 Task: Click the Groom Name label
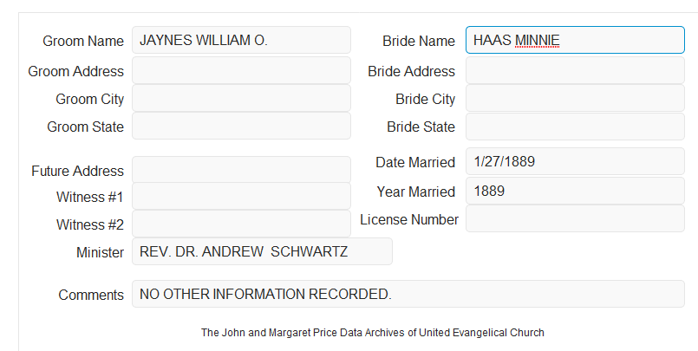point(83,41)
